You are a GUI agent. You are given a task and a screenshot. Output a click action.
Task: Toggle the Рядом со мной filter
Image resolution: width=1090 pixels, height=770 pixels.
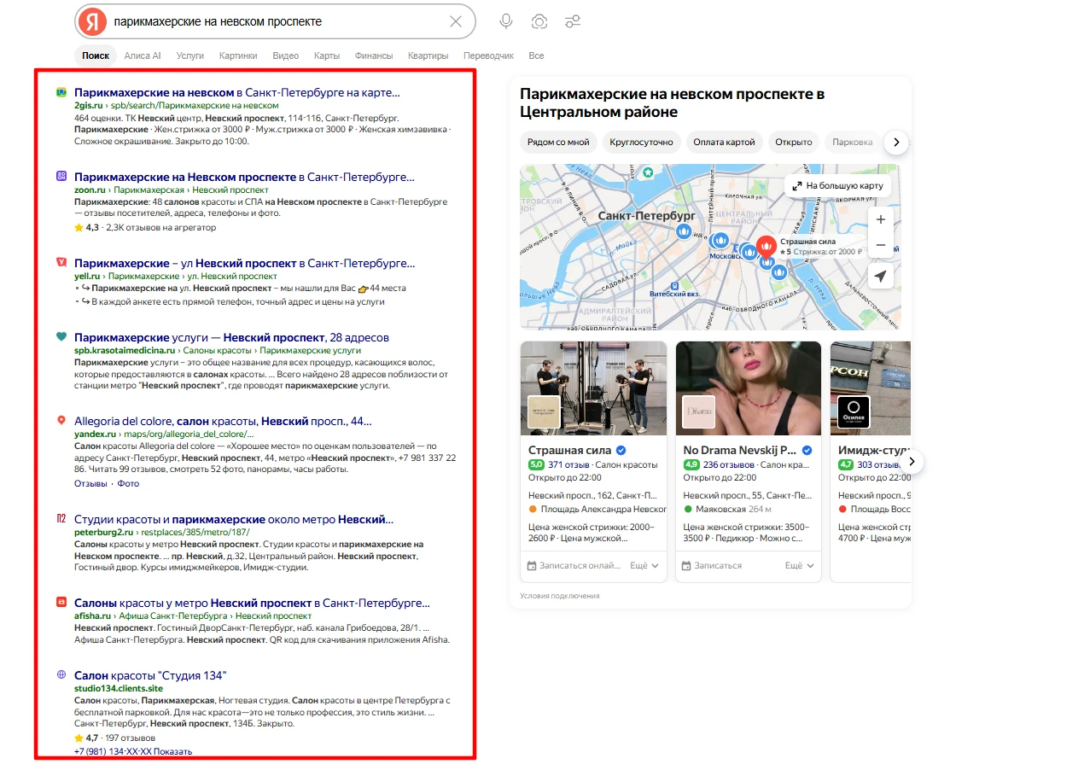[x=558, y=143]
